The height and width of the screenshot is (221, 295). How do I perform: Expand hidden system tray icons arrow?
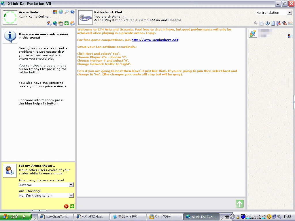(232, 217)
